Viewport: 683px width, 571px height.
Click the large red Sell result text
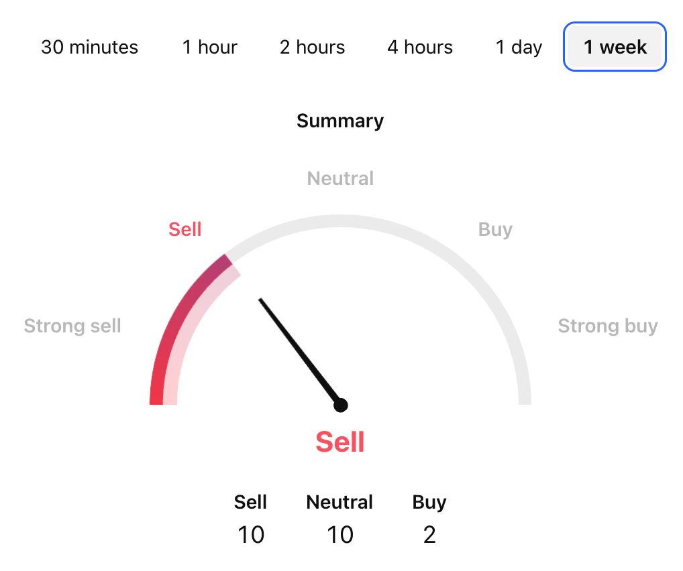340,442
